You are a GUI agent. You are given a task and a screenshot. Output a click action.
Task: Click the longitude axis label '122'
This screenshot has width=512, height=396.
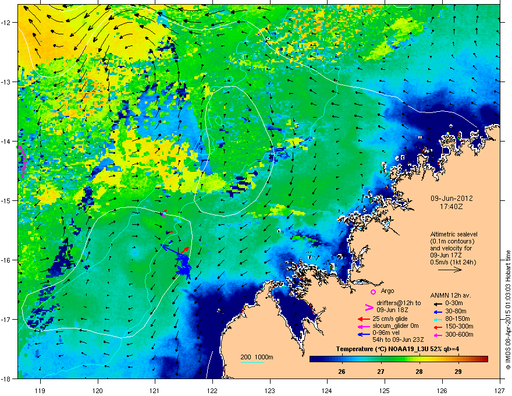coord(212,390)
